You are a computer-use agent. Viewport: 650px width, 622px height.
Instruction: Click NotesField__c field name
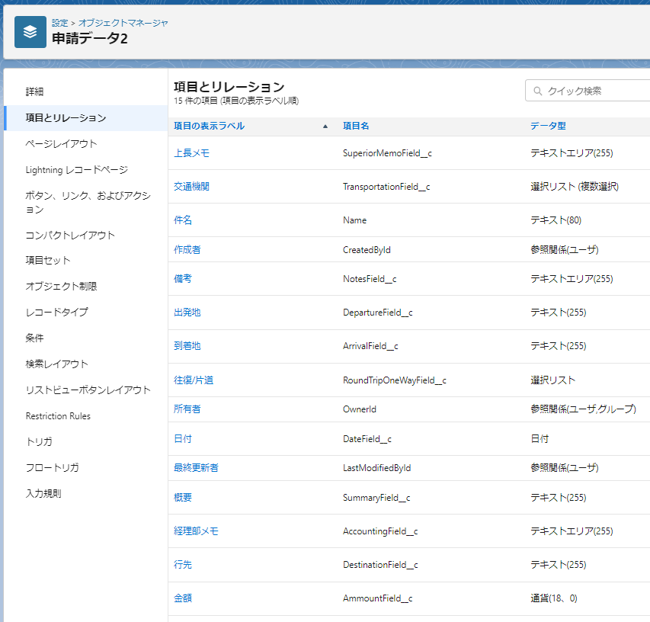coord(370,279)
